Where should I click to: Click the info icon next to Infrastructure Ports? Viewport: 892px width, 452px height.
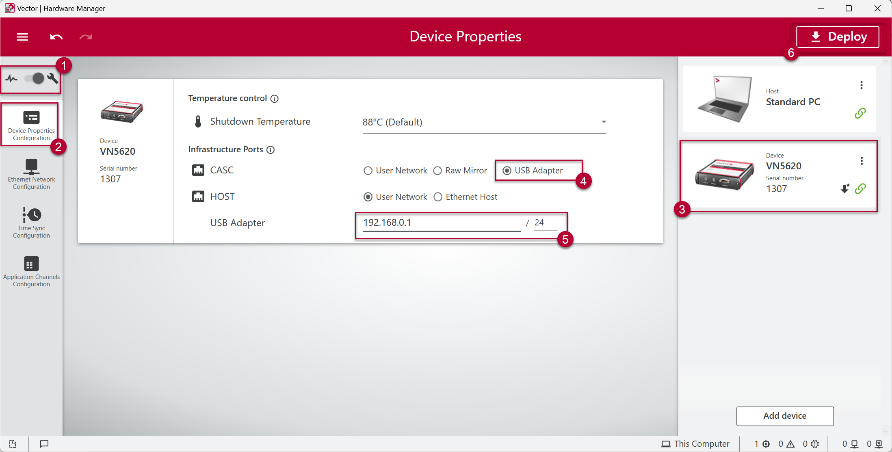click(x=271, y=150)
